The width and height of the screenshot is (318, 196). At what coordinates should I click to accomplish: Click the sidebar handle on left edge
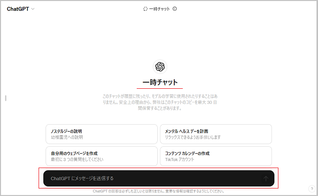pyautogui.click(x=6, y=98)
